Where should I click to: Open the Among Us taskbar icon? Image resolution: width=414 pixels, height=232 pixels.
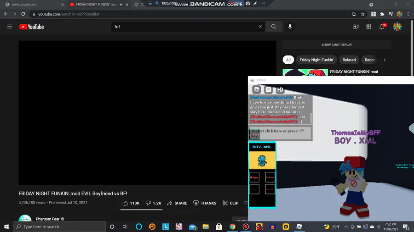(259, 226)
